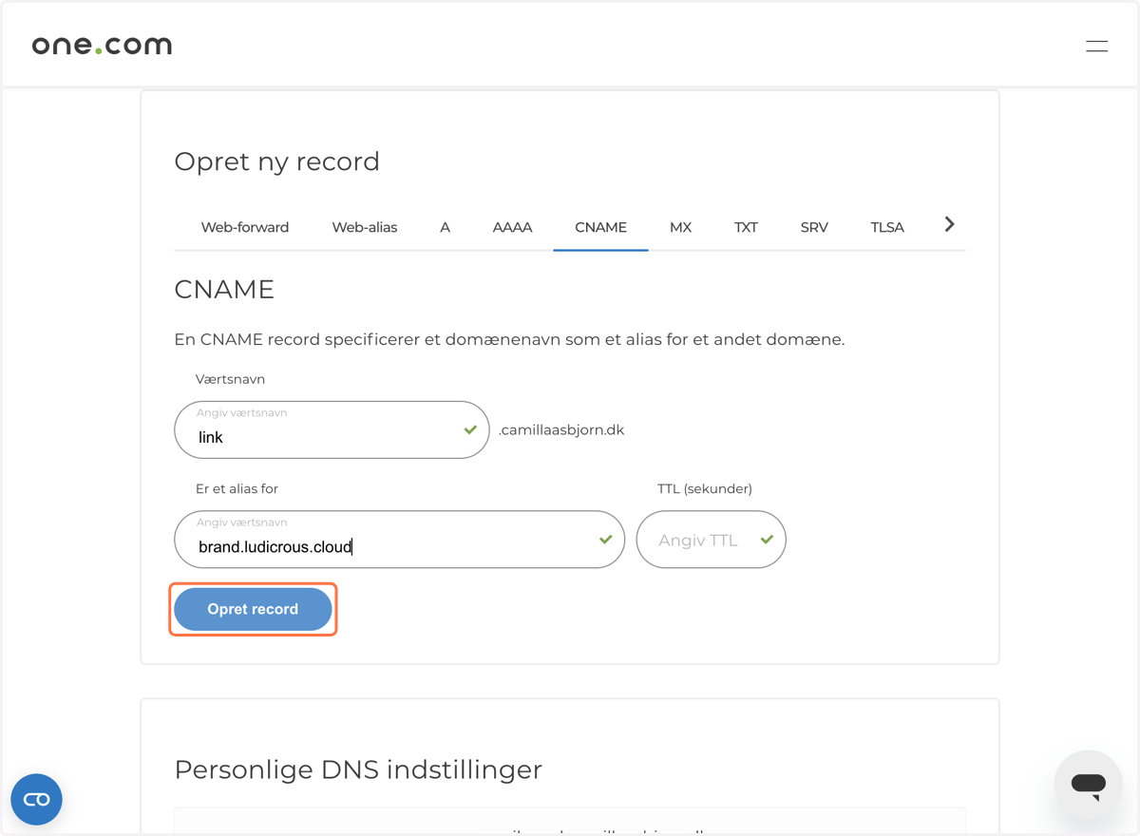Click the Personlige DNS indstillinger heading
Image resolution: width=1140 pixels, height=836 pixels.
pyautogui.click(x=358, y=769)
